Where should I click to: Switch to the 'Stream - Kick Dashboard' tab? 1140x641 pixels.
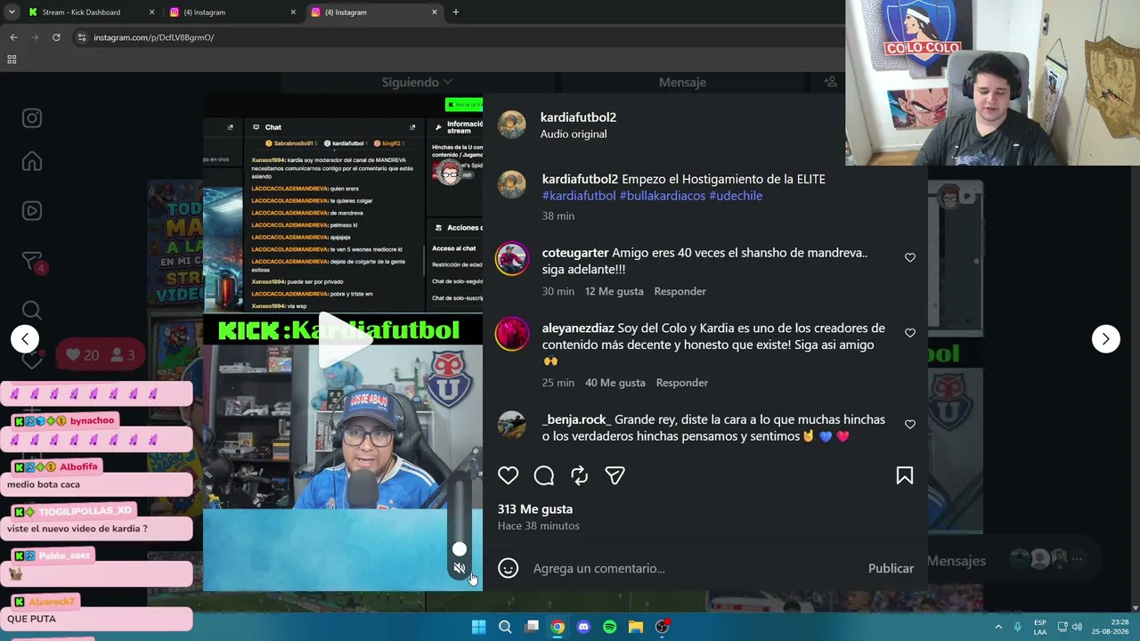(81, 12)
